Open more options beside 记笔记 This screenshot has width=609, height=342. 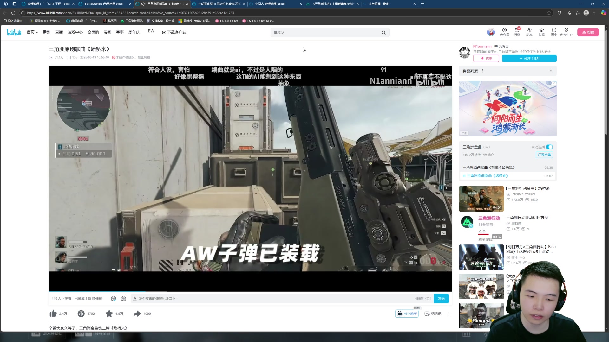pos(449,313)
